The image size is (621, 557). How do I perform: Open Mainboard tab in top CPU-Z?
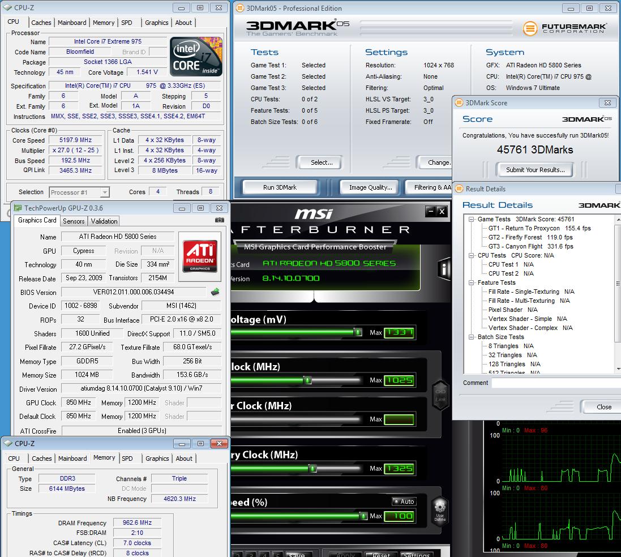pos(72,23)
